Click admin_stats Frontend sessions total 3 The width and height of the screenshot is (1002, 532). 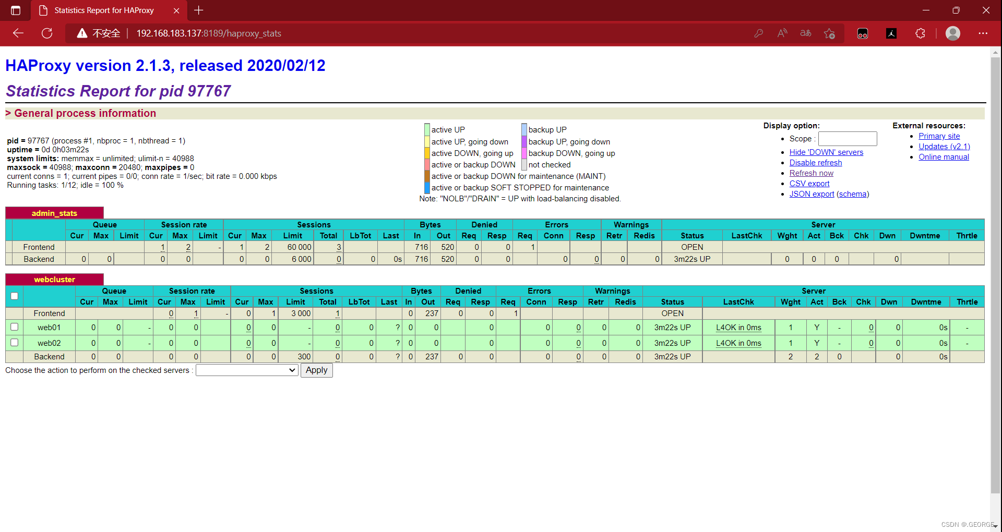point(339,247)
